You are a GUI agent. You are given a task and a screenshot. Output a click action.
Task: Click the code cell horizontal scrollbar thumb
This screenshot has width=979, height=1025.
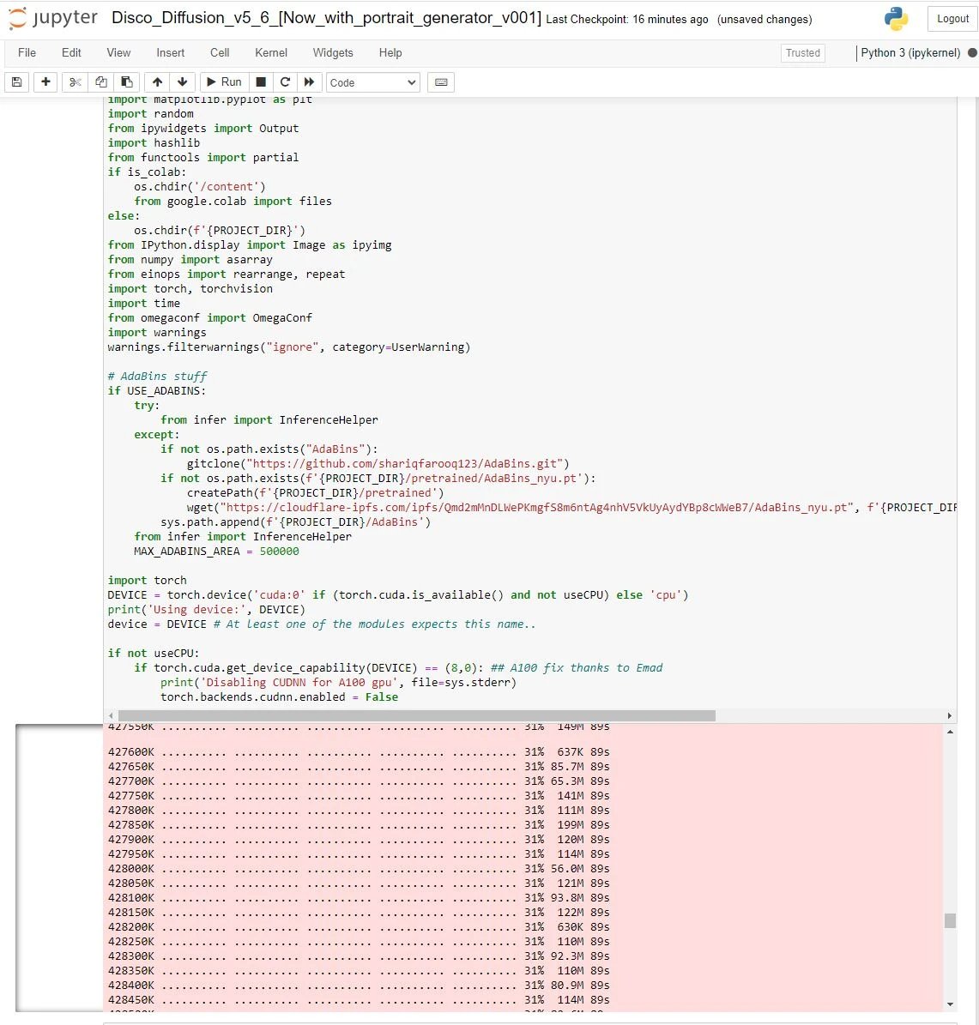coord(417,716)
